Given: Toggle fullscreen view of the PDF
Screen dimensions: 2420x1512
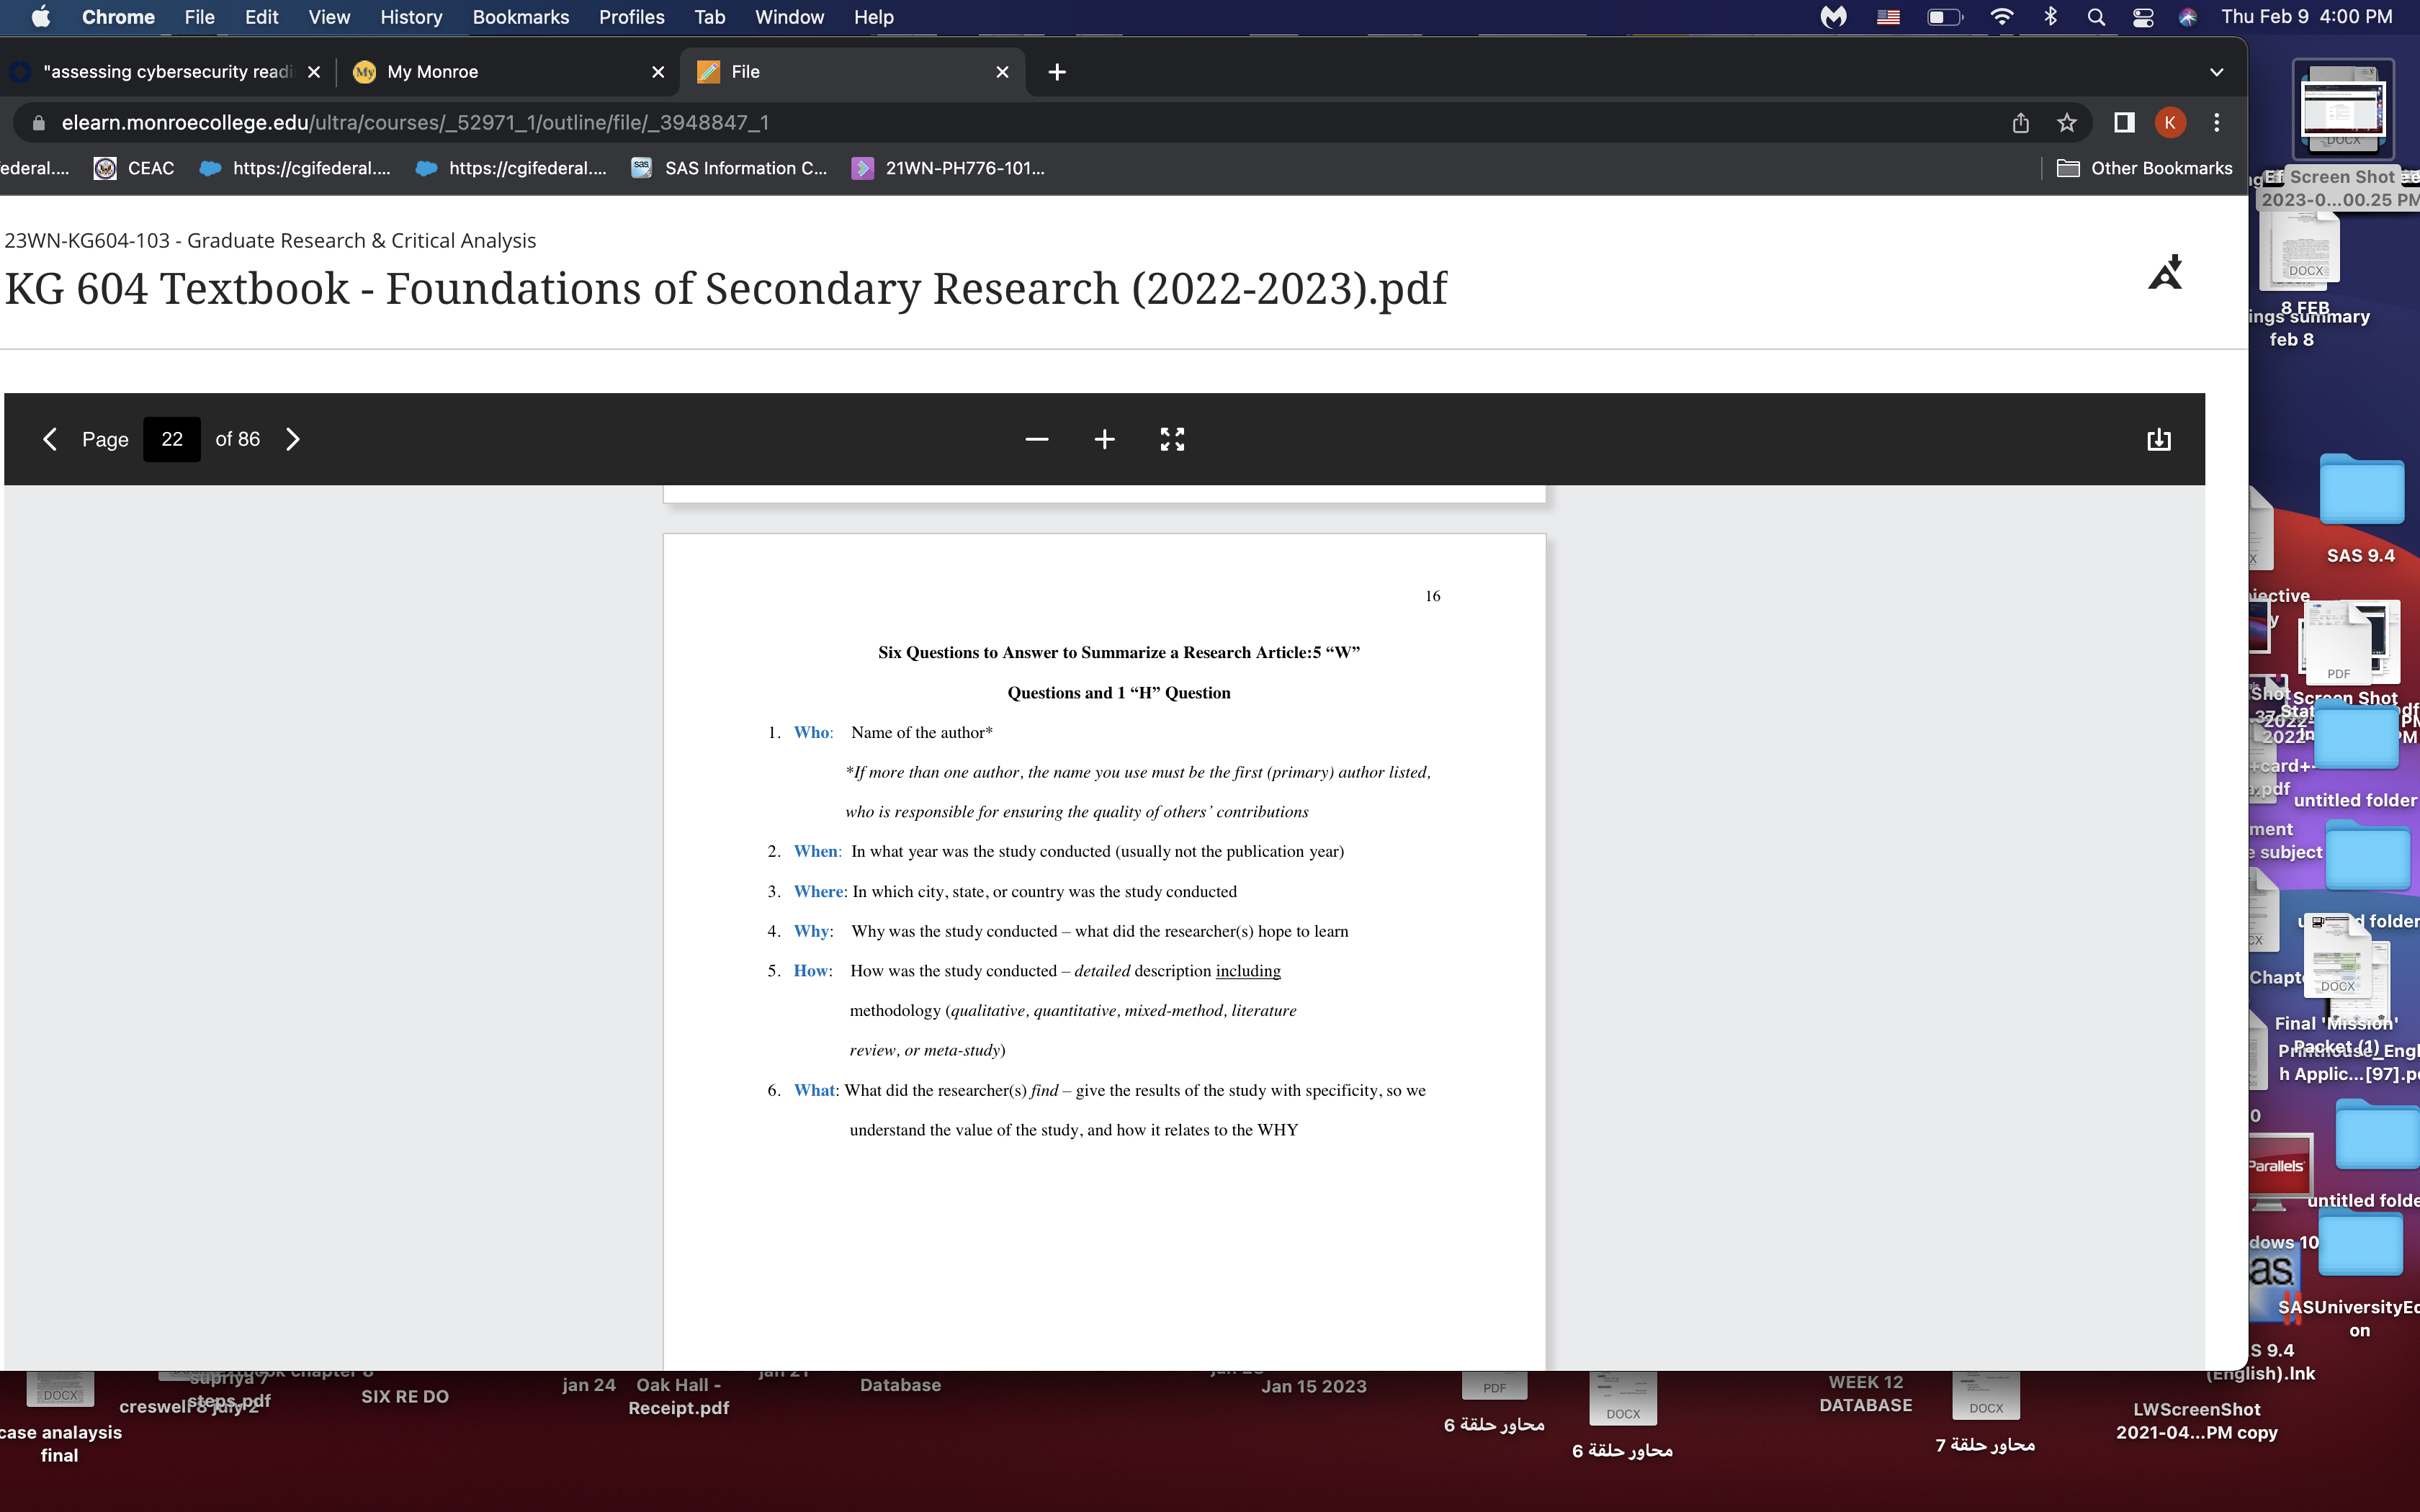Looking at the screenshot, I should [x=1172, y=439].
